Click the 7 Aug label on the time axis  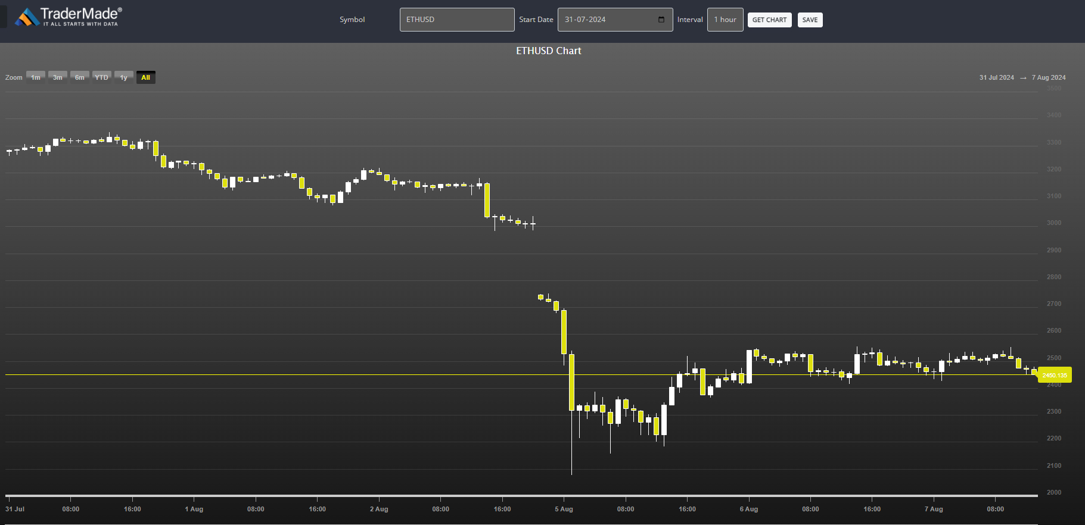pyautogui.click(x=934, y=509)
